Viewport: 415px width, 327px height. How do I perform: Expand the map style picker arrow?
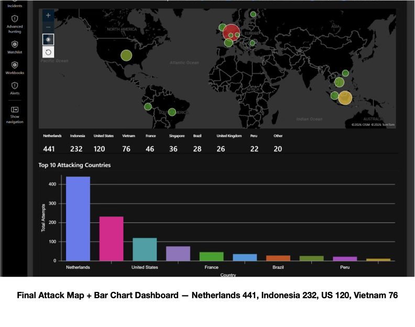[x=48, y=39]
